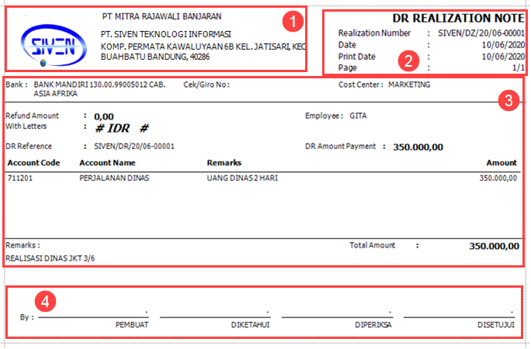Click the REALISASI DINAS JKT 3/6 remark
This screenshot has height=349, width=531.
(x=50, y=258)
